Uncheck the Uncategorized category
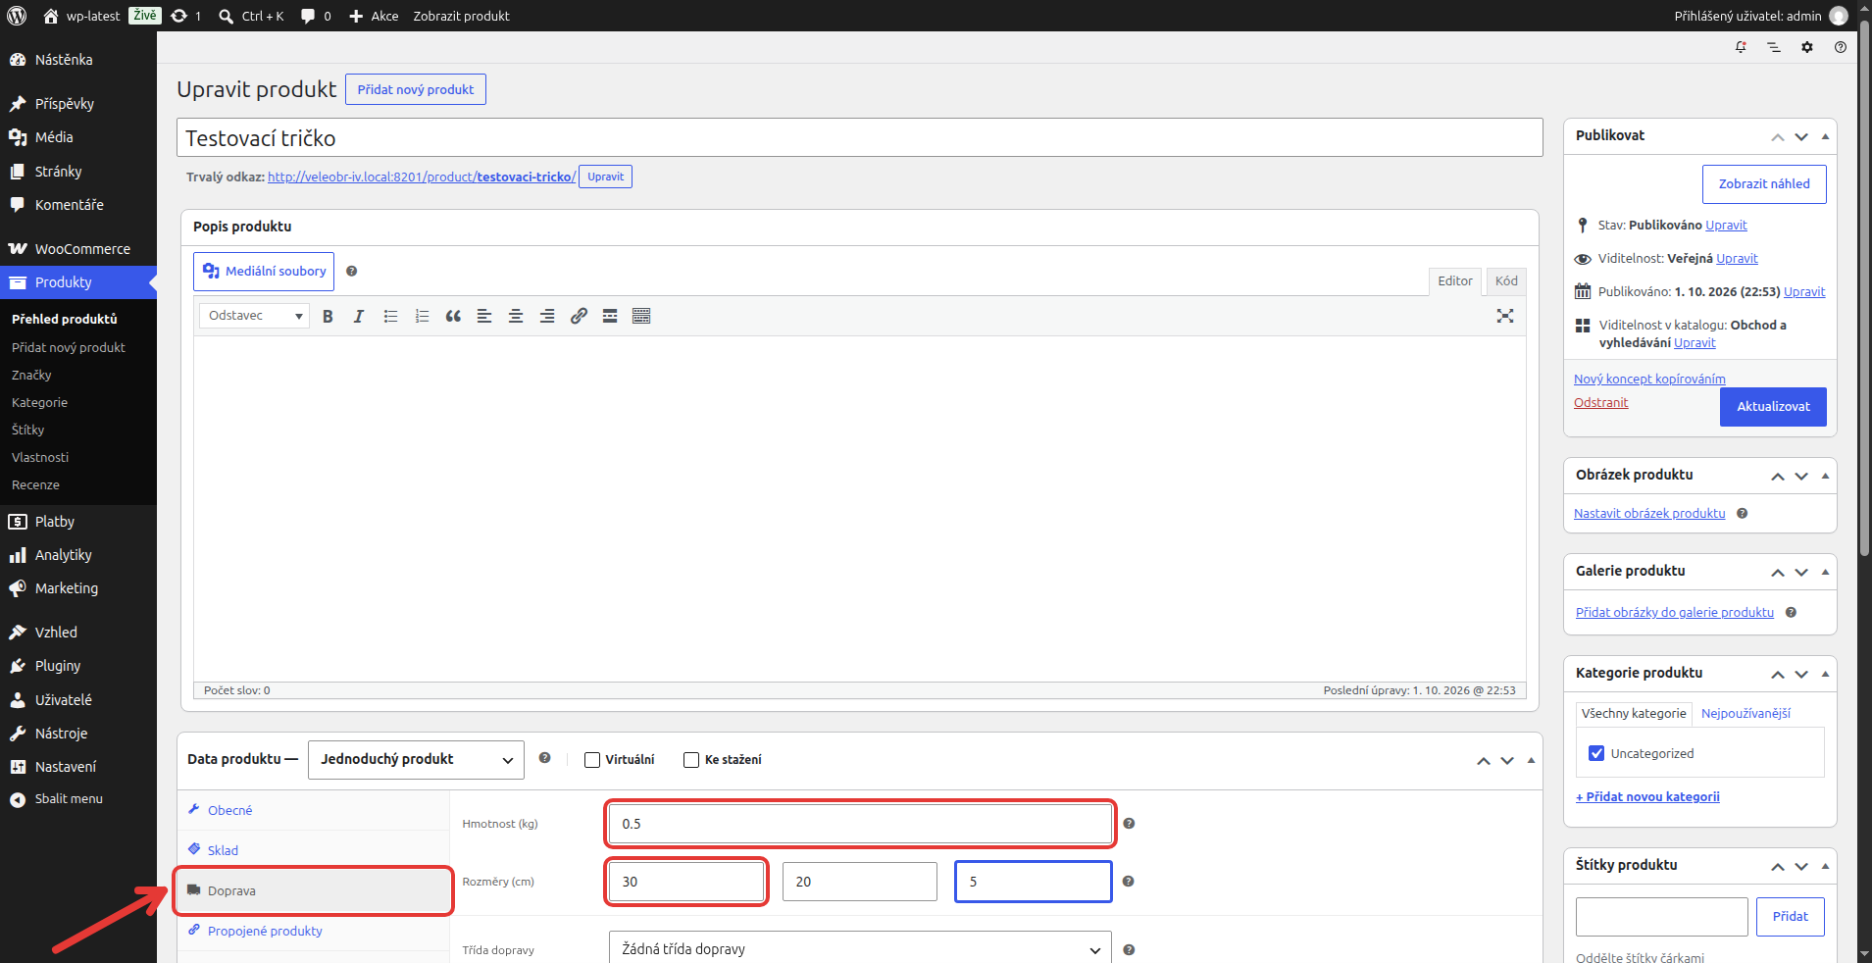This screenshot has height=963, width=1872. tap(1596, 753)
